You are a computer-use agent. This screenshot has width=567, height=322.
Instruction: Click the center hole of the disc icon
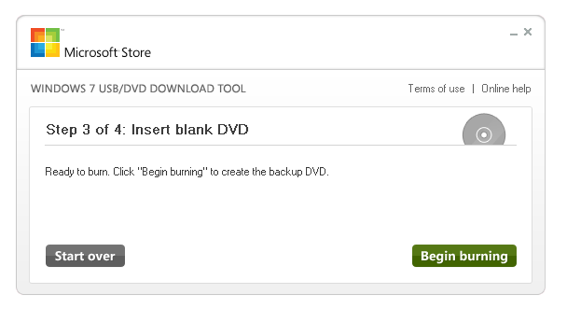point(484,135)
